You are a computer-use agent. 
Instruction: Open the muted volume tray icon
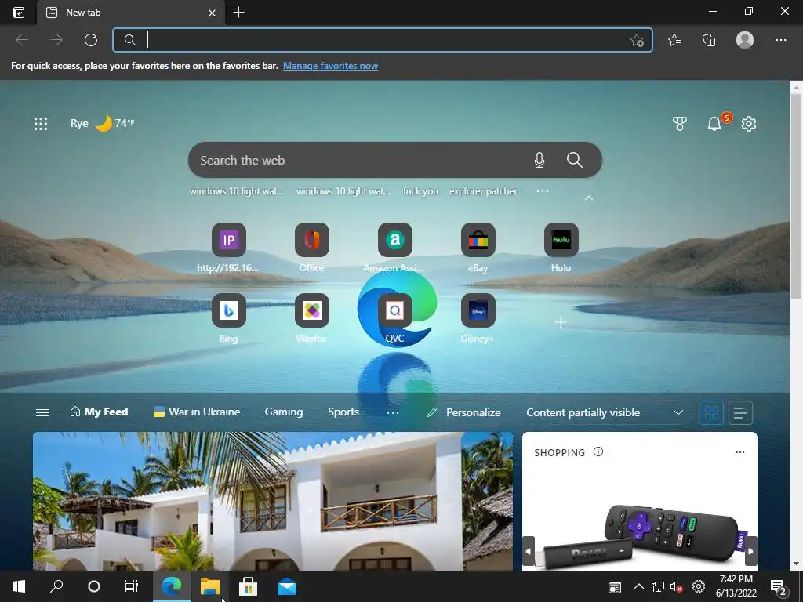677,586
